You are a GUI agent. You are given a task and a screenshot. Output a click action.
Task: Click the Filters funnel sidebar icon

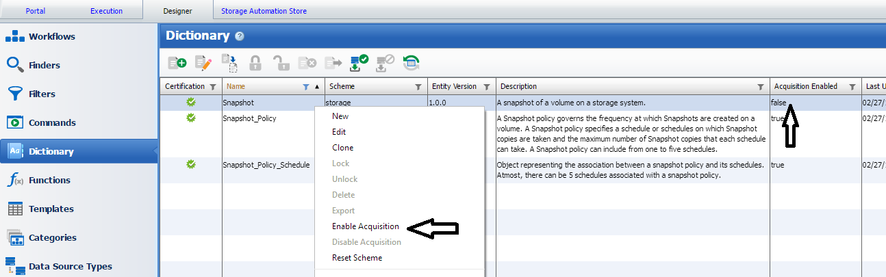pos(15,94)
